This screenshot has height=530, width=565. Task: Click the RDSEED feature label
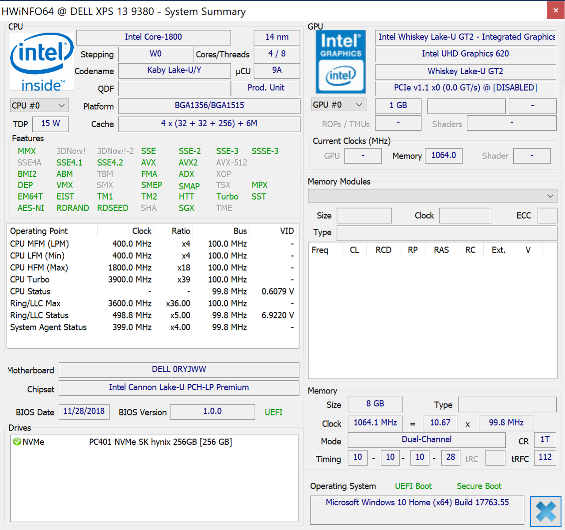(x=113, y=208)
